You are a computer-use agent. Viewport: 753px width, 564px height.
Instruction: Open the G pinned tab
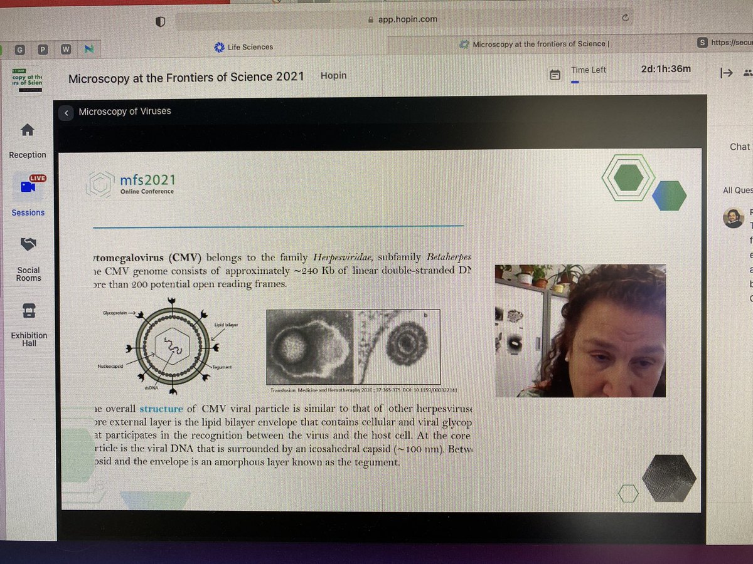(x=21, y=49)
